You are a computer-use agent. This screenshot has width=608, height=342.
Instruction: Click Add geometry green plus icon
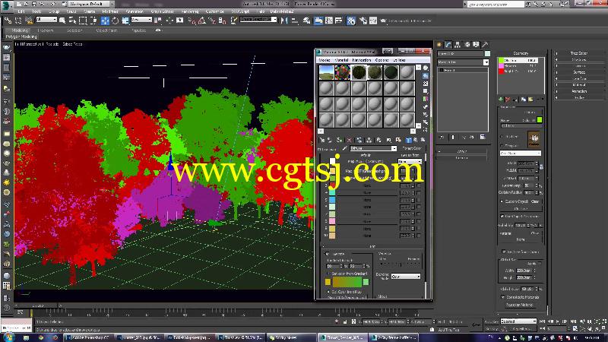[x=501, y=100]
